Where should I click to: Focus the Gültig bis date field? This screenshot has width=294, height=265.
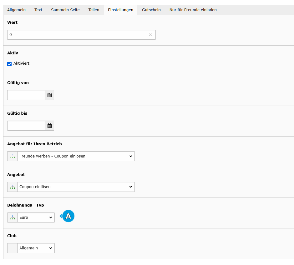tap(26, 126)
